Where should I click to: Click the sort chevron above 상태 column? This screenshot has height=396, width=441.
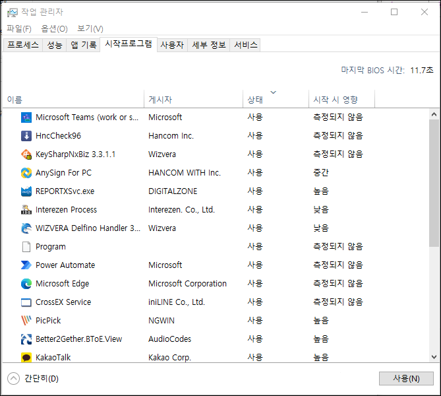pyautogui.click(x=273, y=92)
